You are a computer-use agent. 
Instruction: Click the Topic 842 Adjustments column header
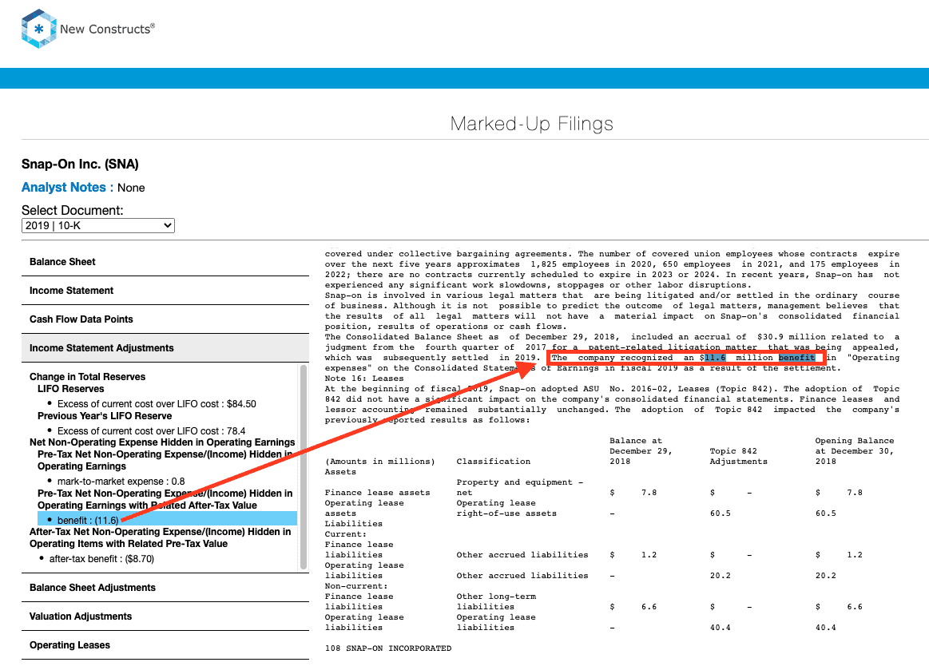[x=738, y=456]
